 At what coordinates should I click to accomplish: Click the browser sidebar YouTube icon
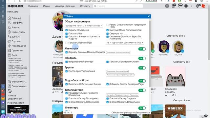3,94
